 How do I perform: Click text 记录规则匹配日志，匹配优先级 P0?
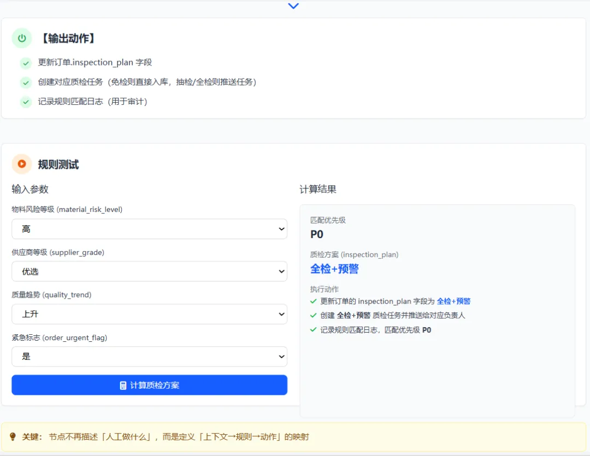click(375, 330)
